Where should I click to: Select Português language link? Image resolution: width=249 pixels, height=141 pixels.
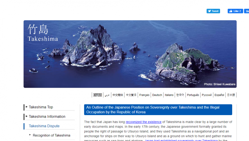[x=193, y=95]
